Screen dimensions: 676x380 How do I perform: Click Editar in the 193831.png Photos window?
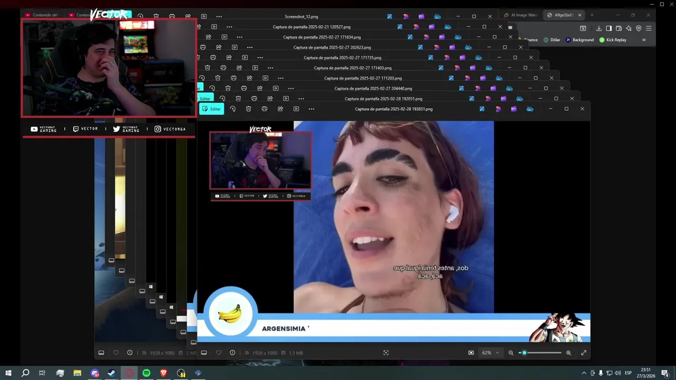(x=212, y=109)
